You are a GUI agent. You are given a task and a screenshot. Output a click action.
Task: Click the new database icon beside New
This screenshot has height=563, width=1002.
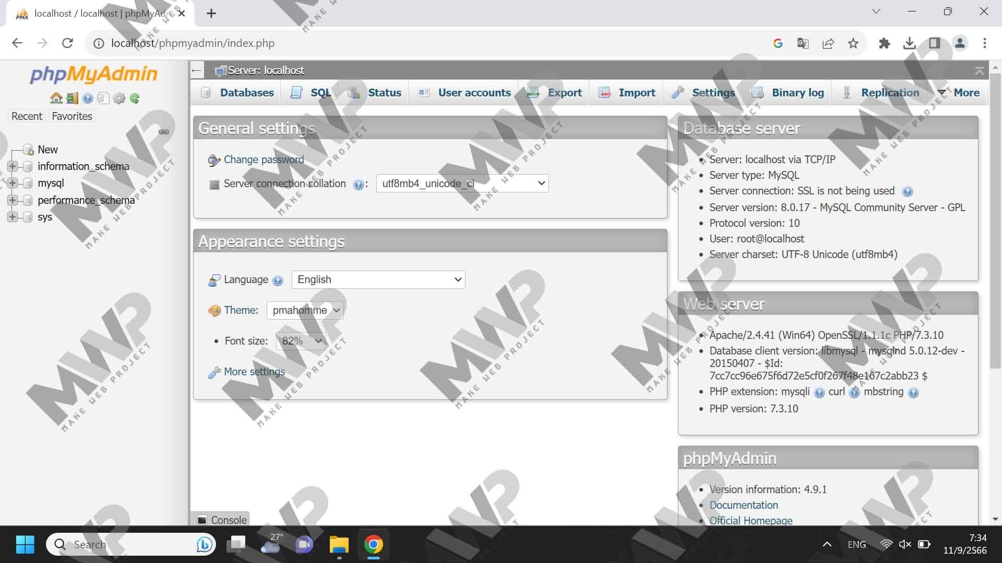tap(28, 150)
